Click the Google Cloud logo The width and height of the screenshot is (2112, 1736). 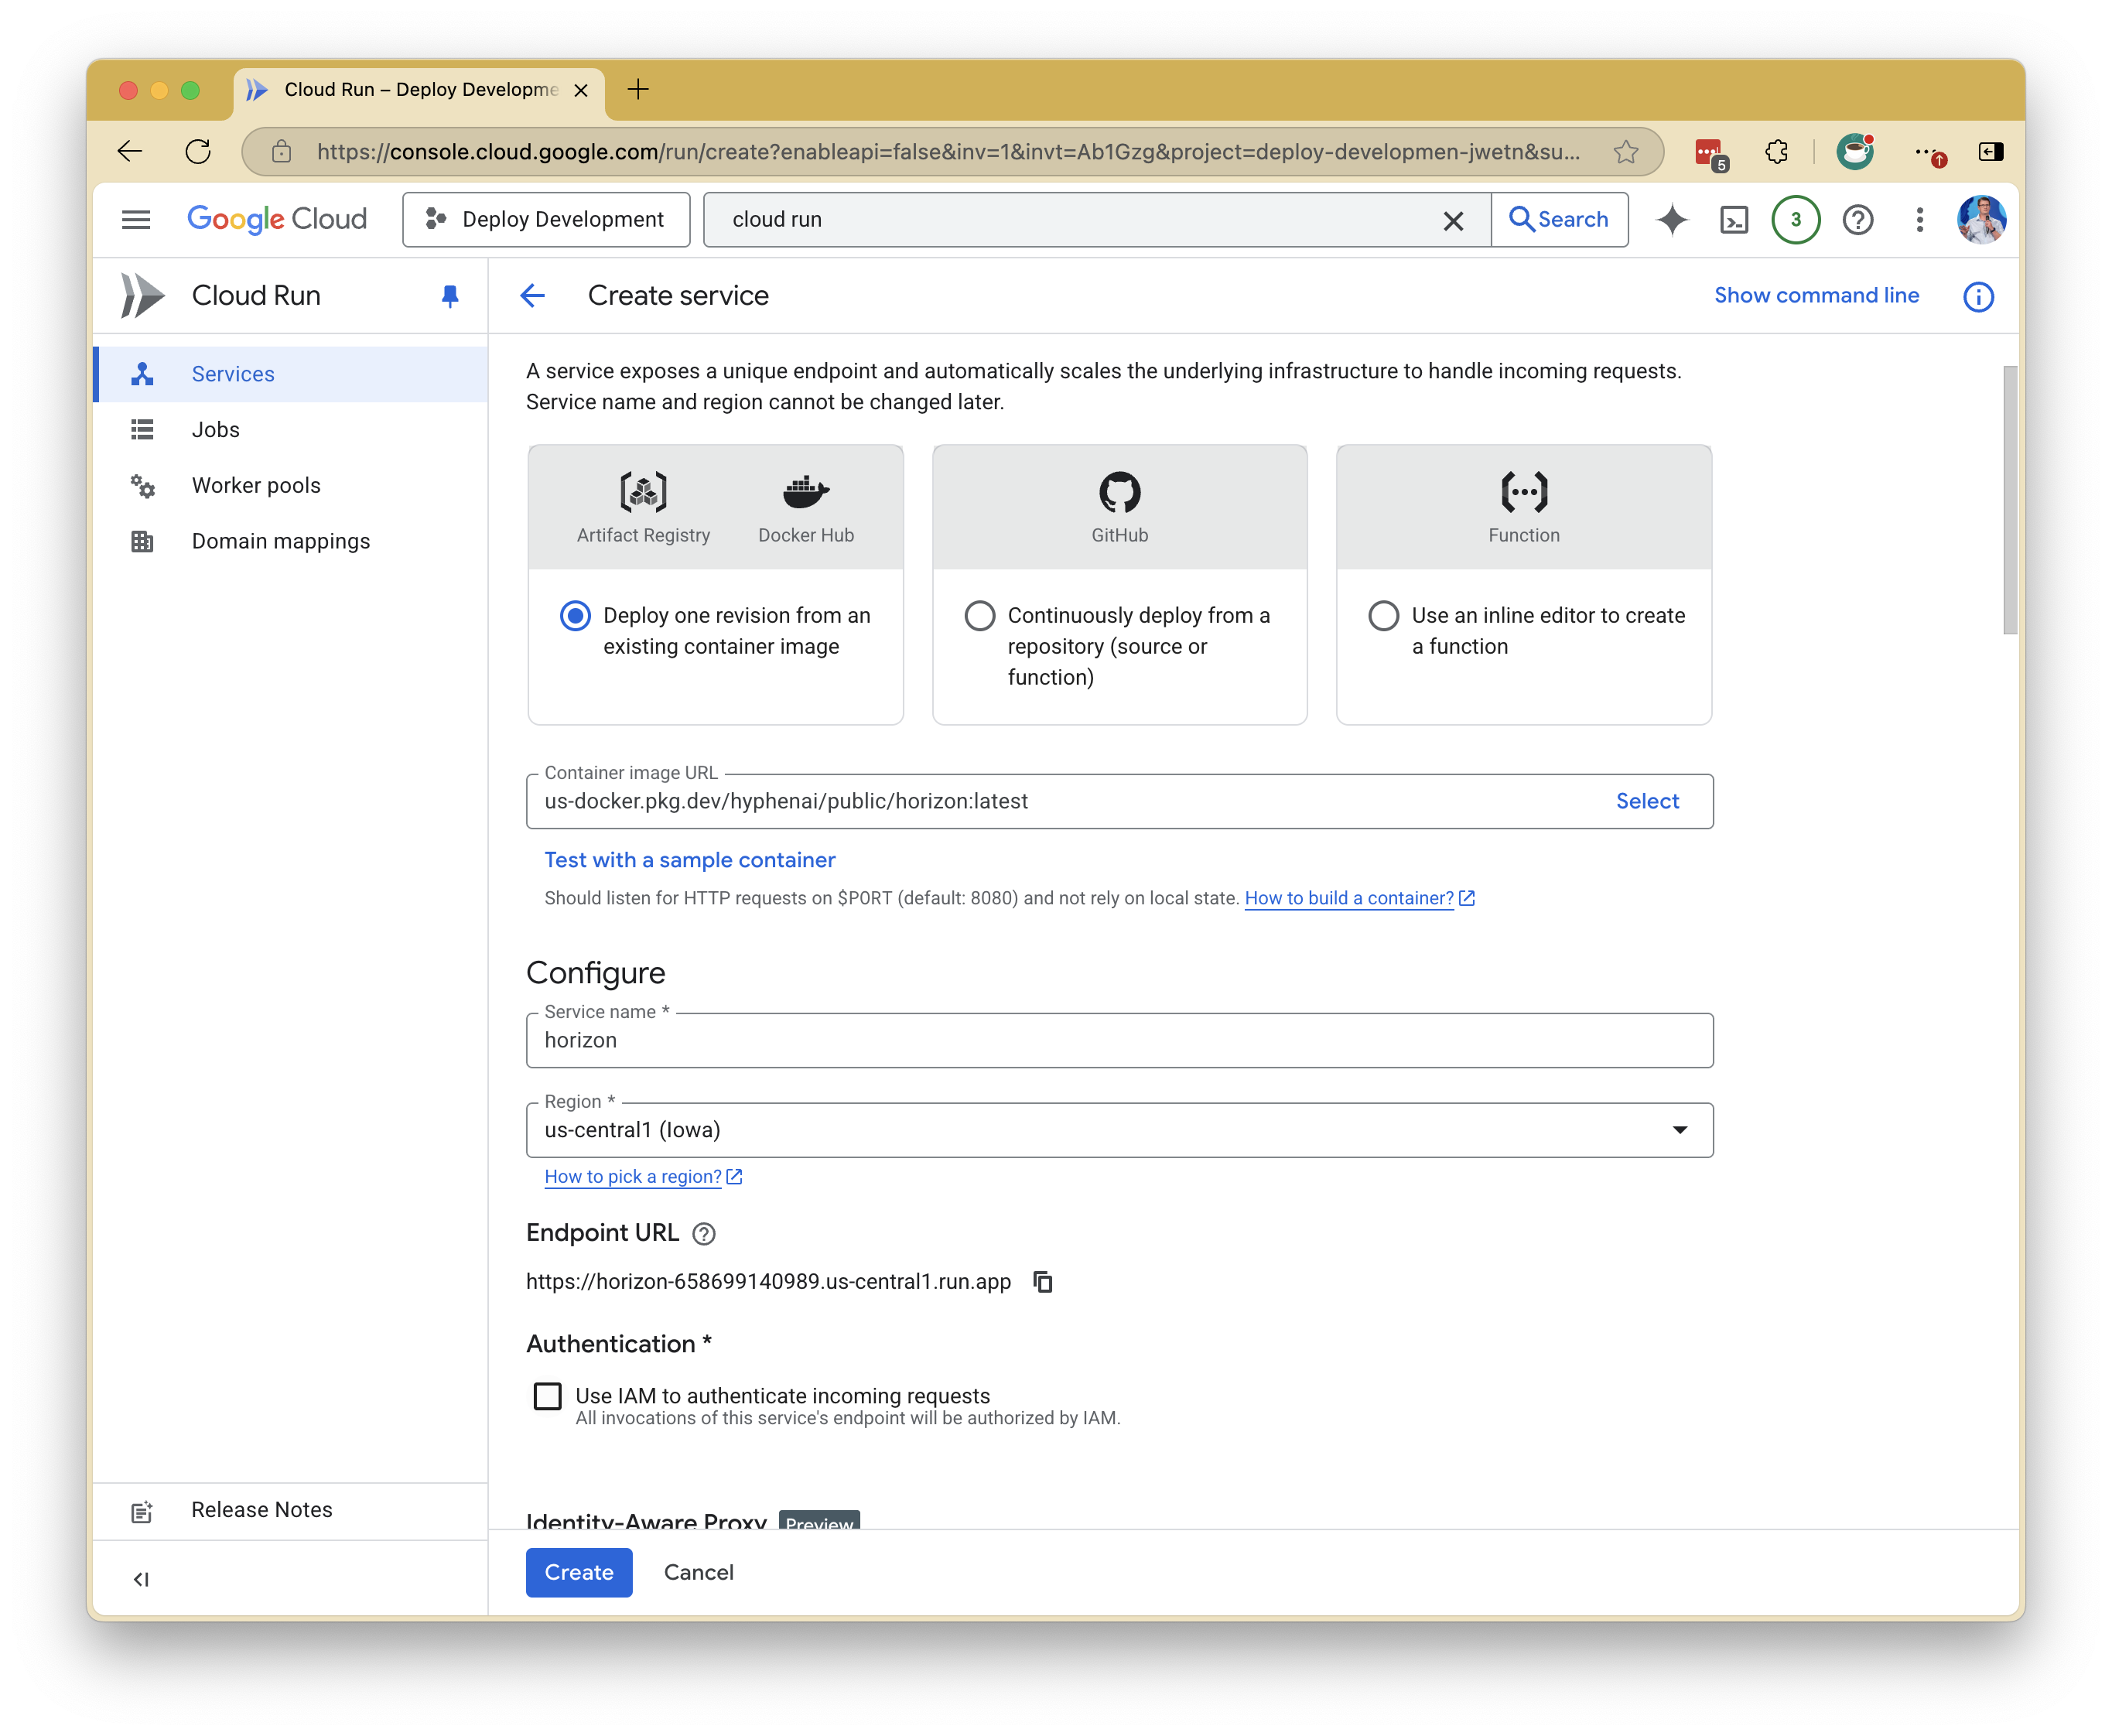[x=277, y=219]
